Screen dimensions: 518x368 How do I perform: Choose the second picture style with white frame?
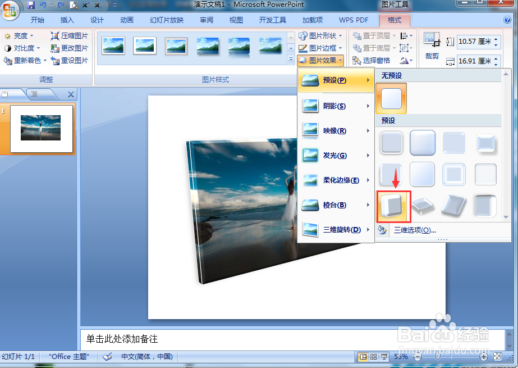[145, 46]
